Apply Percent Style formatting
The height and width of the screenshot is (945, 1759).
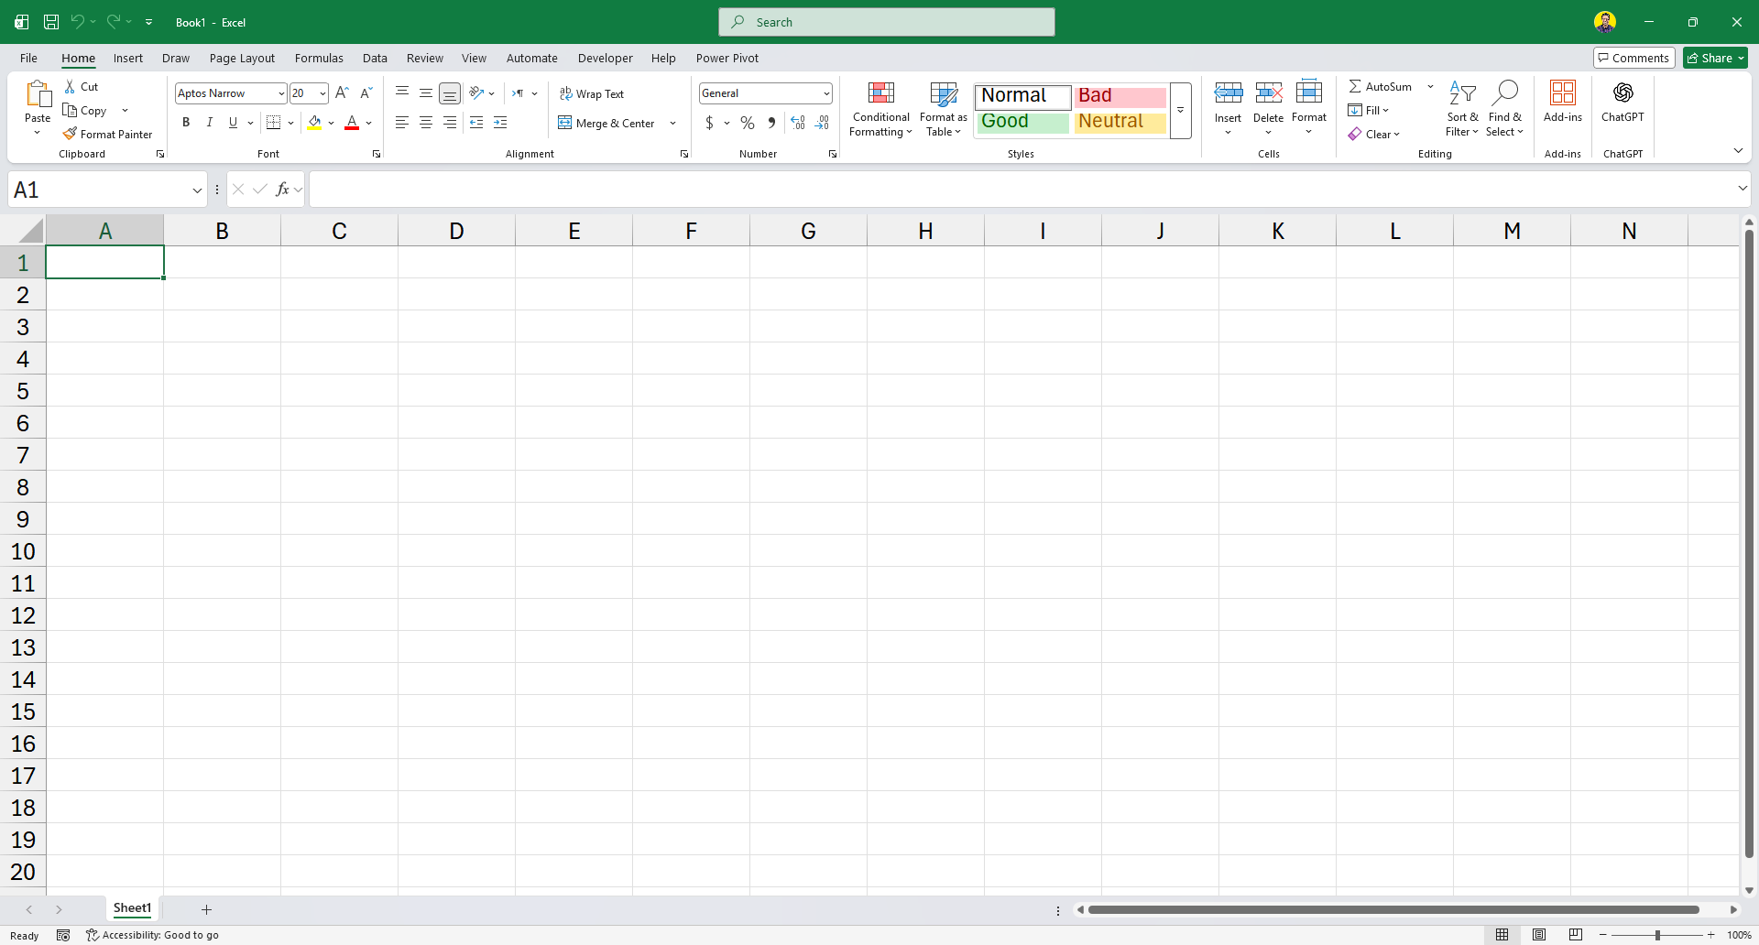(748, 123)
